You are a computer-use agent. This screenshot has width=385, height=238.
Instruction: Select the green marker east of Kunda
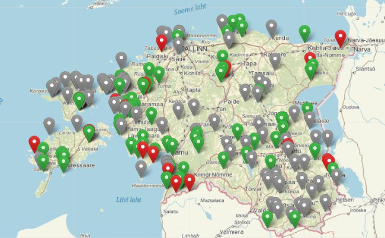pos(304,32)
